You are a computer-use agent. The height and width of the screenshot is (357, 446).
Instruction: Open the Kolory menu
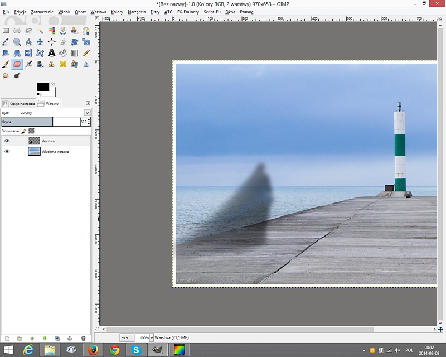coord(117,12)
